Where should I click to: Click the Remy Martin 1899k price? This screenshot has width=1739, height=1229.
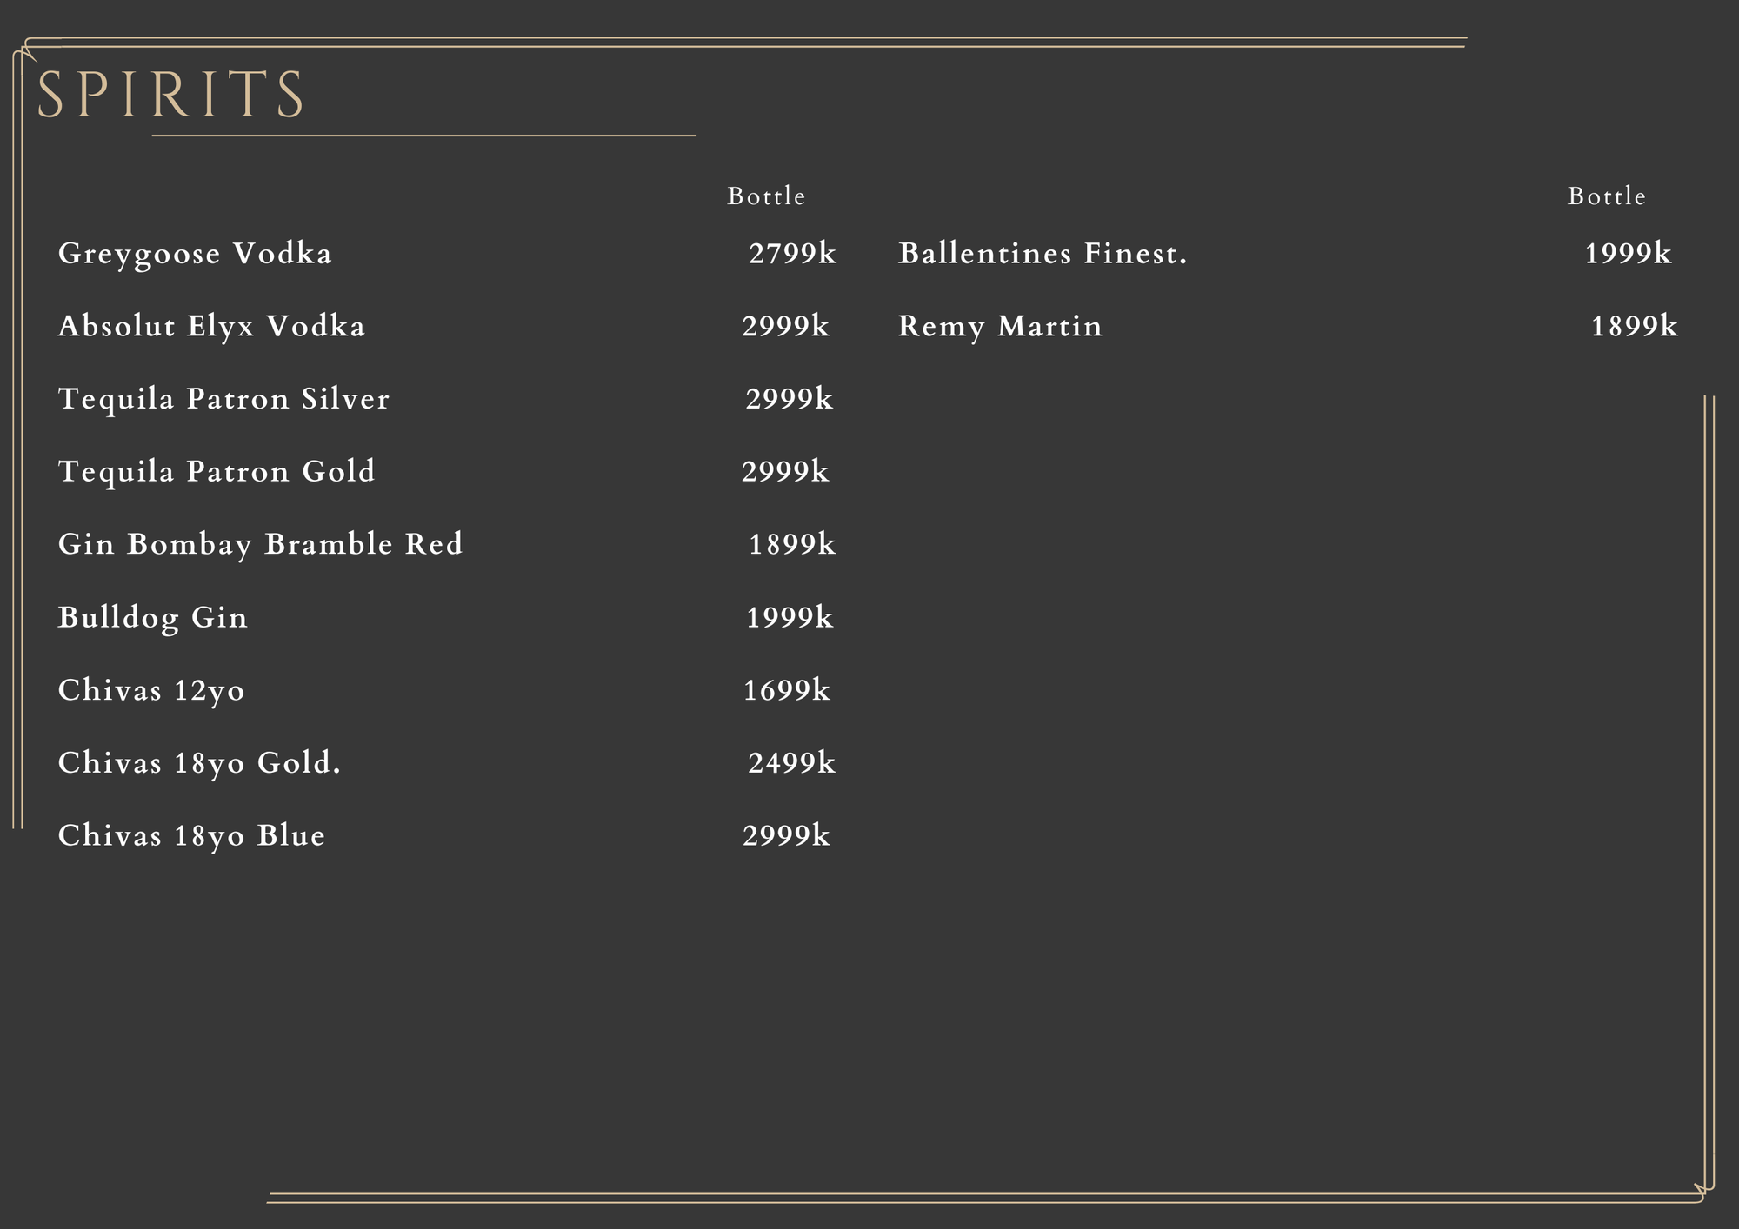coord(1634,327)
